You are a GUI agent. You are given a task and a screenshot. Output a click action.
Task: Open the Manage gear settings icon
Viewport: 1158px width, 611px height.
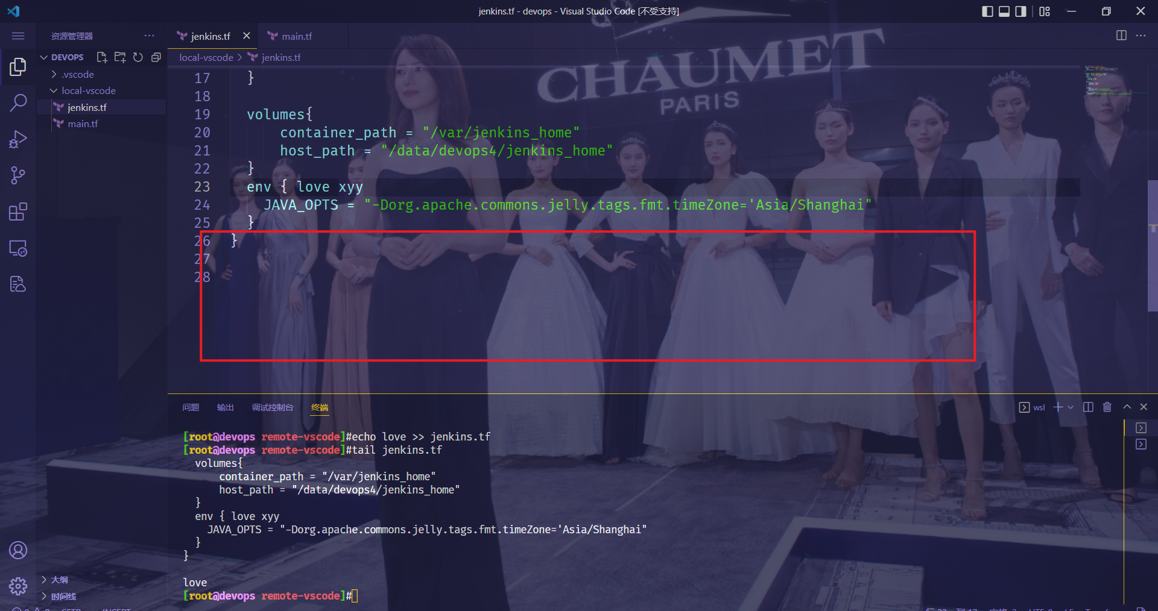point(18,586)
